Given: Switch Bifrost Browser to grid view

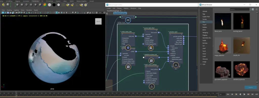Looking at the screenshot, I should tap(253, 9).
